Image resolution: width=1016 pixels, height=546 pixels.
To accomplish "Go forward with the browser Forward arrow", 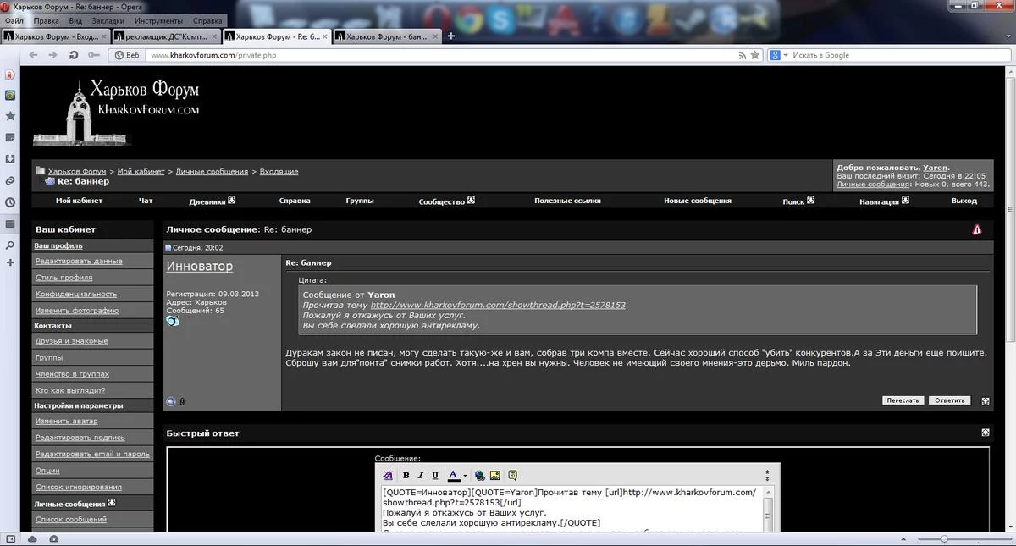I will 53,55.
